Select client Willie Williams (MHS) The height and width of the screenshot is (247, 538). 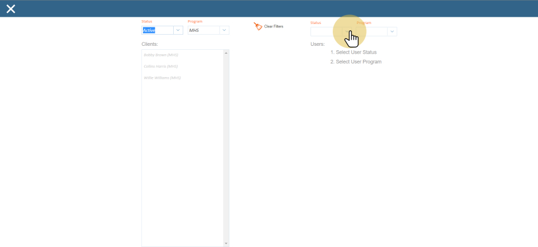[x=162, y=78]
